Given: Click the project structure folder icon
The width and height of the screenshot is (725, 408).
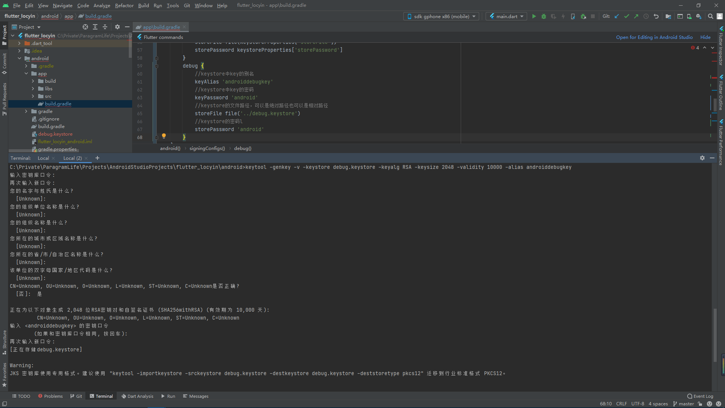Looking at the screenshot, I should tap(668, 16).
